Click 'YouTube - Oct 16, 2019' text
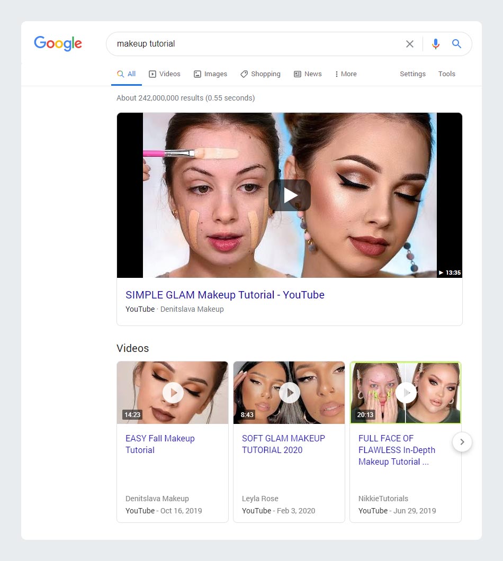 [x=164, y=511]
